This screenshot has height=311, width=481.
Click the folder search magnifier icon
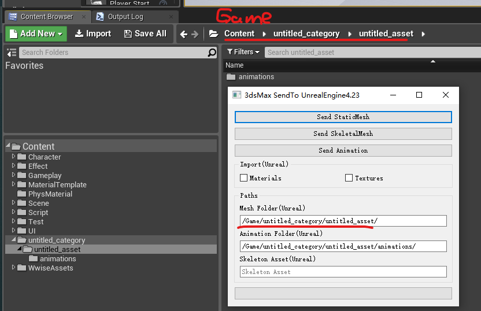[212, 53]
